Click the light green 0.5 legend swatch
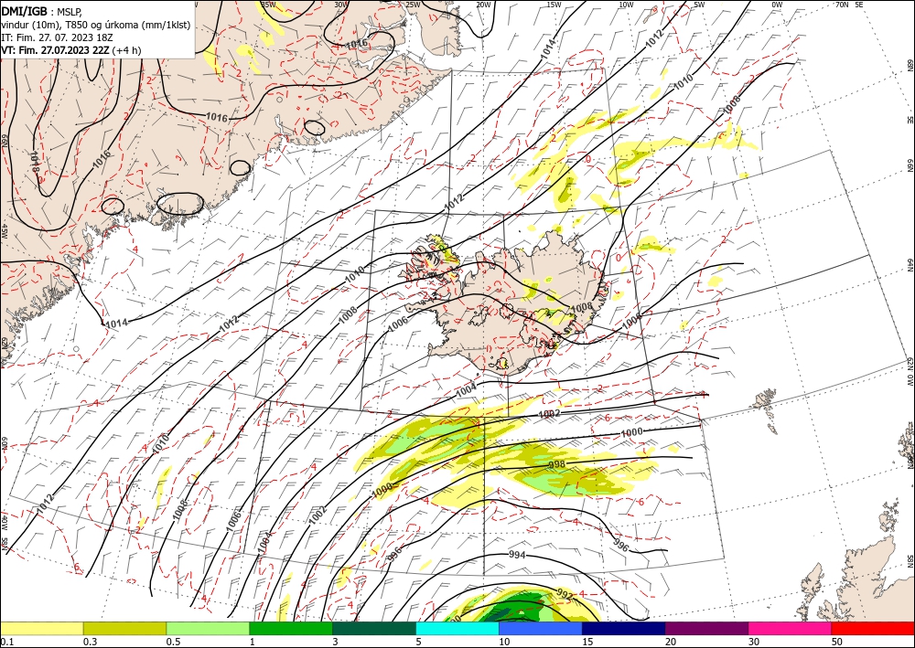This screenshot has height=648, width=915. tap(208, 629)
